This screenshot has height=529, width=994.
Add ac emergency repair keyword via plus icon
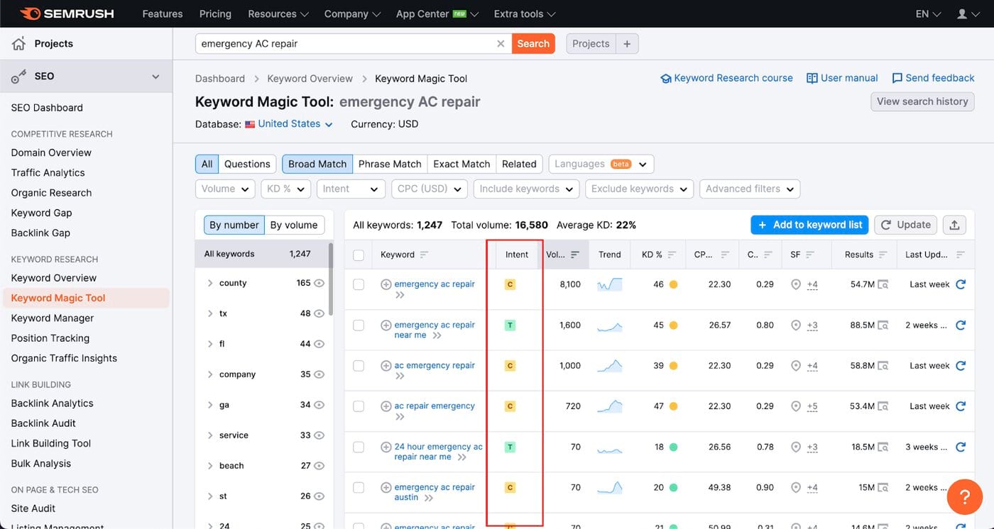click(386, 366)
